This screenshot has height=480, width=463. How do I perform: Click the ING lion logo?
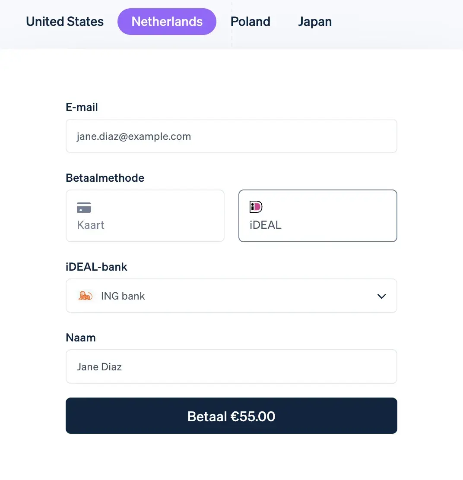(x=86, y=296)
